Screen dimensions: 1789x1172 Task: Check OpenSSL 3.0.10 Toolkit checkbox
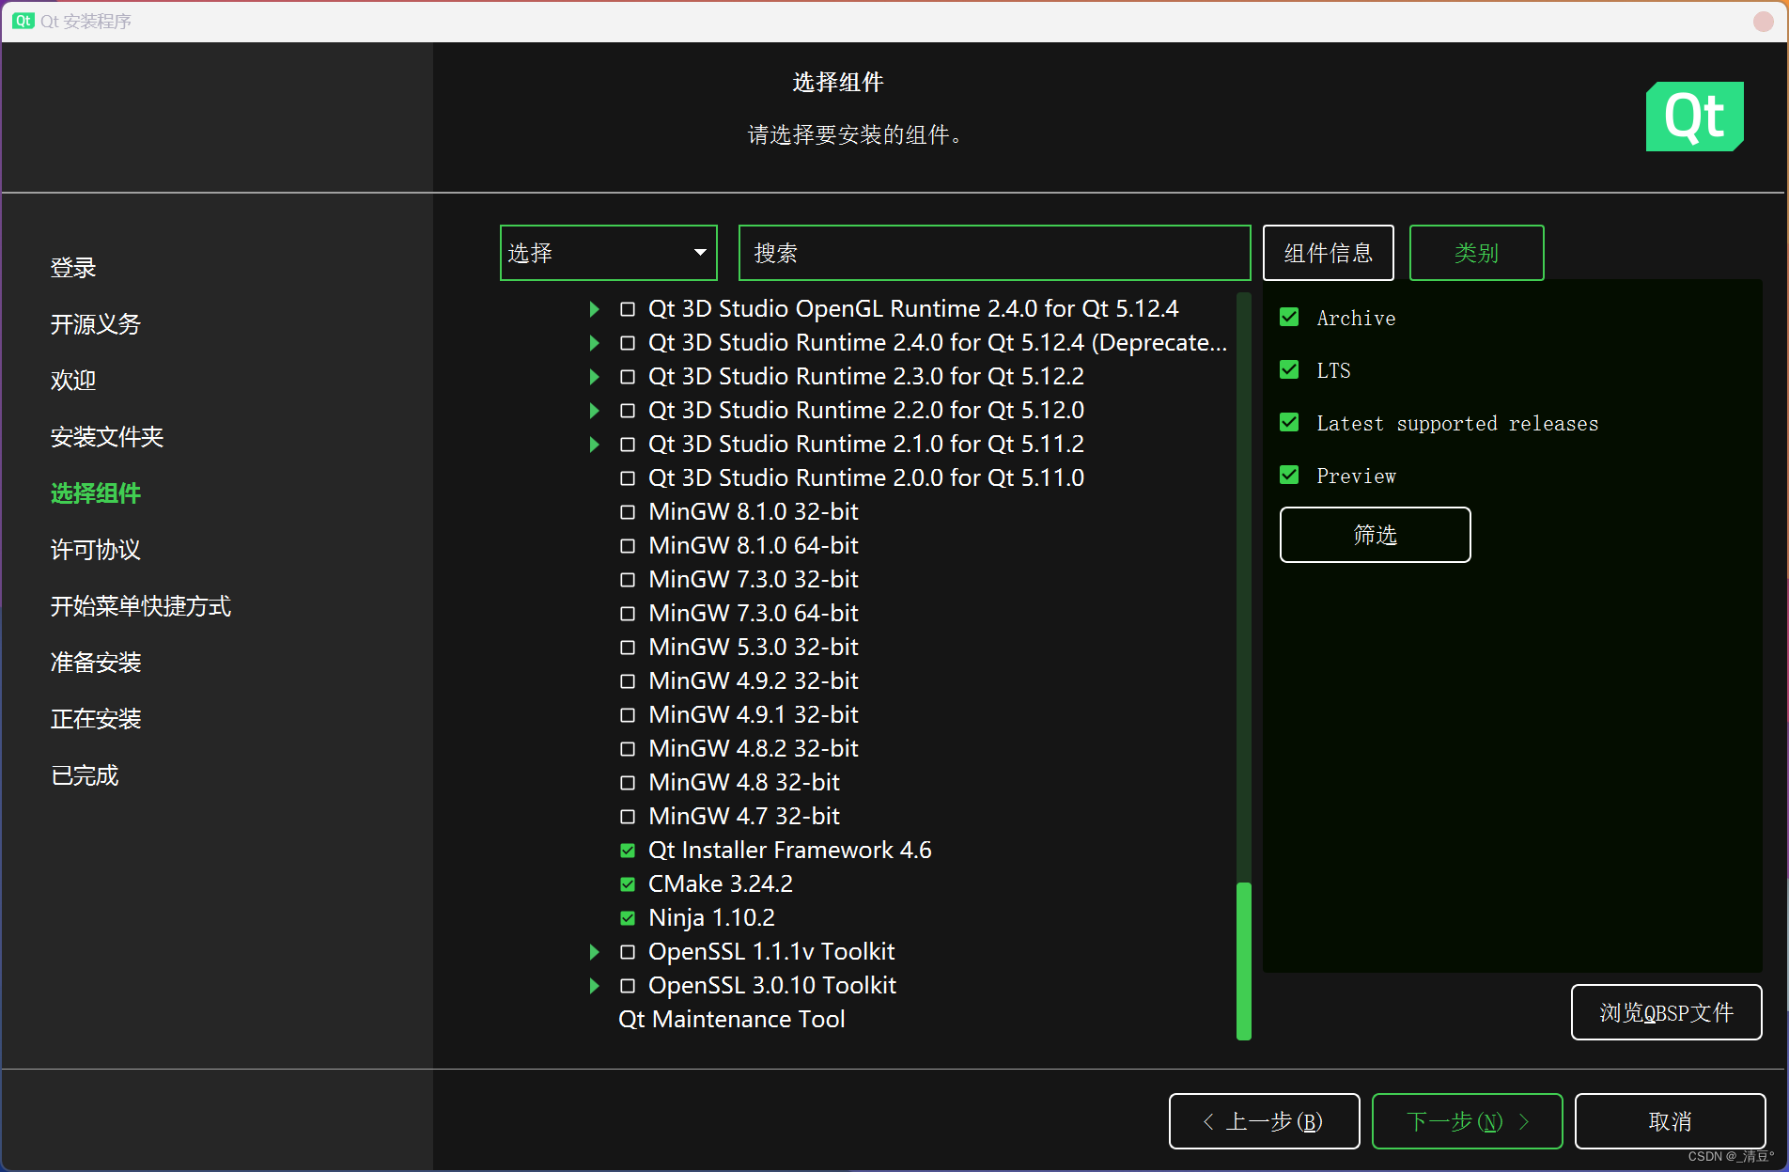coord(628,986)
